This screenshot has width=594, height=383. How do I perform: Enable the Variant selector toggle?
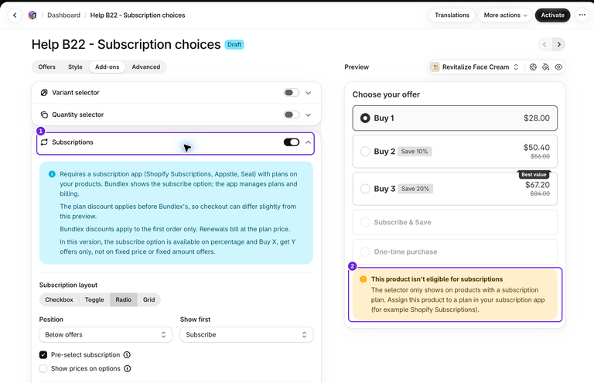292,92
